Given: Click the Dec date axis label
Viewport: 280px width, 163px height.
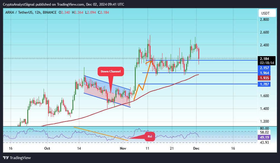Looking at the screenshot, I should [196, 148].
